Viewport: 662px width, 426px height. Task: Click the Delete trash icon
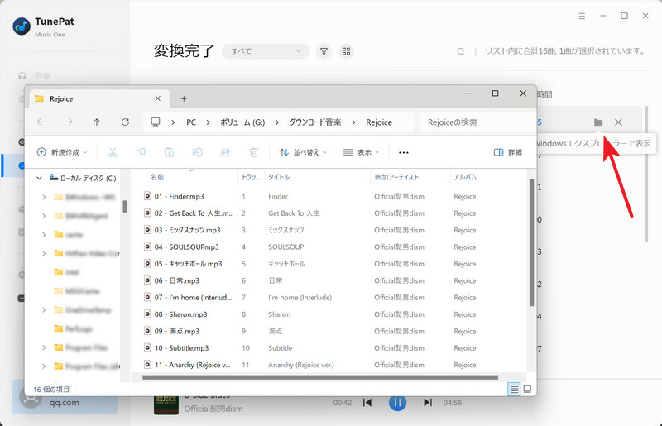254,152
